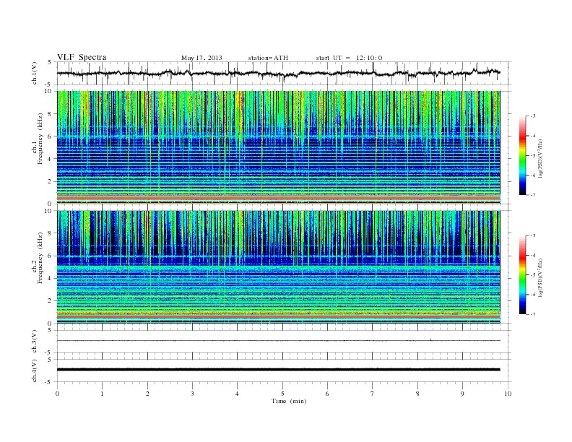This screenshot has width=572, height=442.
Task: Click the "VLF Spectra" plot title
Action: point(82,57)
